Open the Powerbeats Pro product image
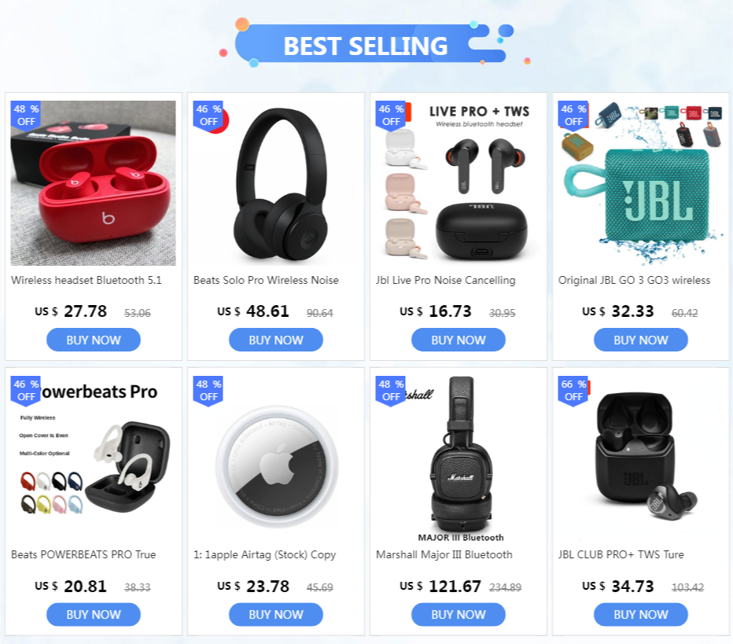Image resolution: width=733 pixels, height=644 pixels. click(x=94, y=458)
